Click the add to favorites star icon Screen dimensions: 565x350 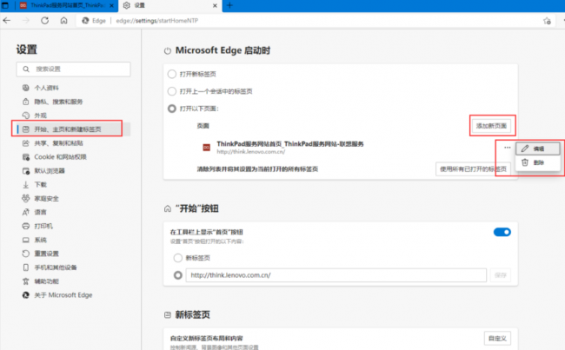547,21
